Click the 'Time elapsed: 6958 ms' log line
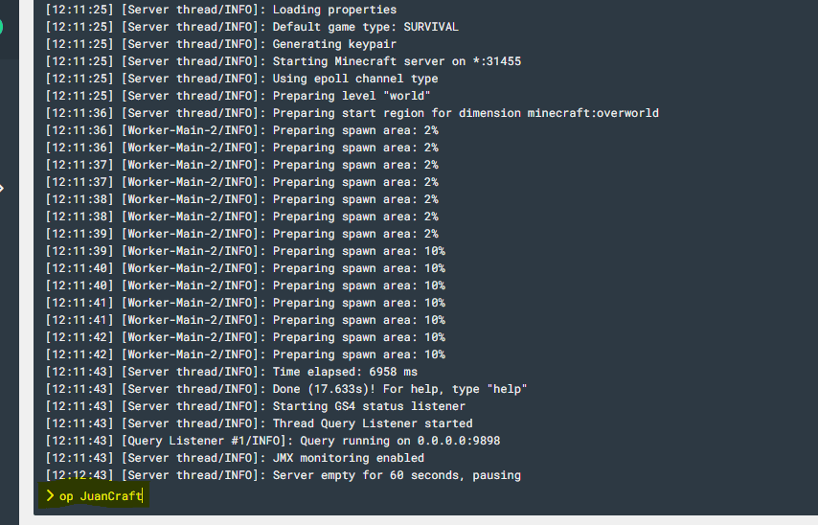The height and width of the screenshot is (525, 818). point(232,372)
